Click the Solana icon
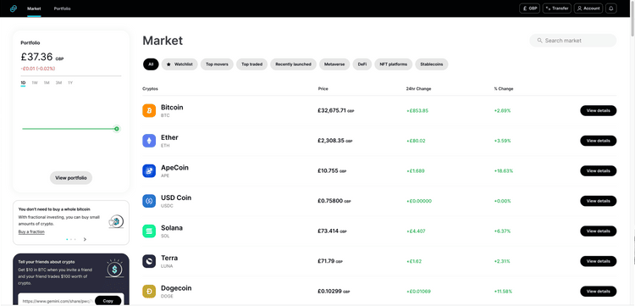This screenshot has height=306, width=635. [x=149, y=231]
